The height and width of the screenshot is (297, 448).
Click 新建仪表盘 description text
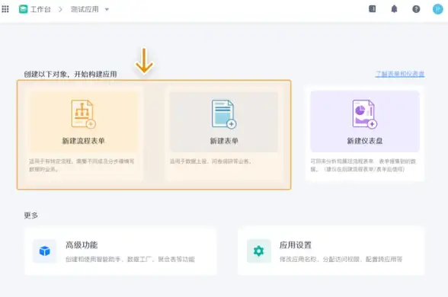point(363,165)
